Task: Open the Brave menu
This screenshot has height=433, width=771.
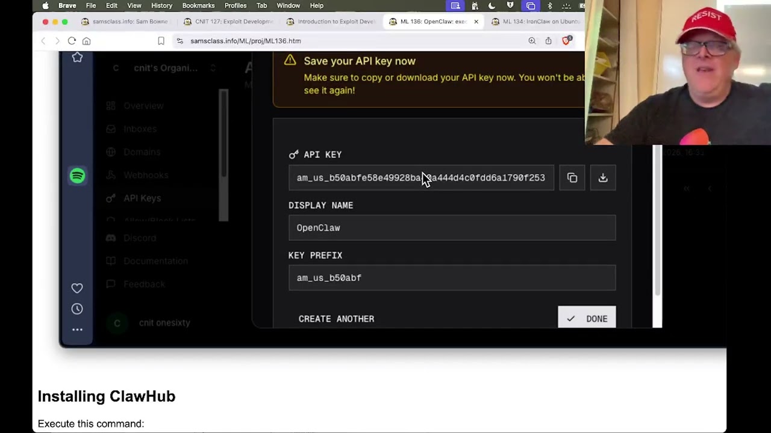Action: 67,5
